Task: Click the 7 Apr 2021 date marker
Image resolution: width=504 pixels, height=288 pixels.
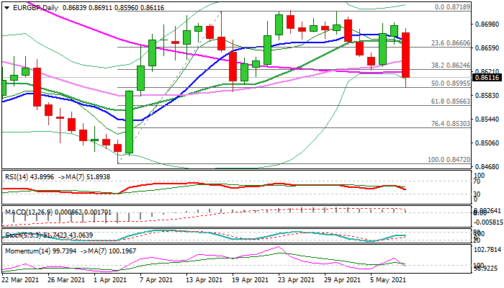Action: click(x=156, y=280)
